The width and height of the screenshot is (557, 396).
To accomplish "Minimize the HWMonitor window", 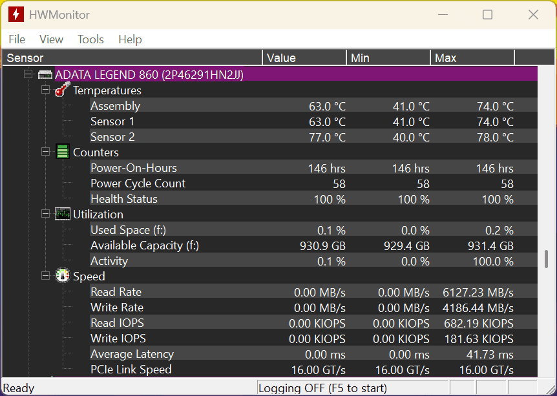I will click(443, 15).
